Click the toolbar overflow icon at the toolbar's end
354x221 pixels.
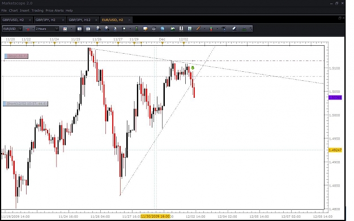pyautogui.click(x=250, y=29)
